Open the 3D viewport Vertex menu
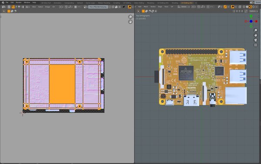 [153, 7]
